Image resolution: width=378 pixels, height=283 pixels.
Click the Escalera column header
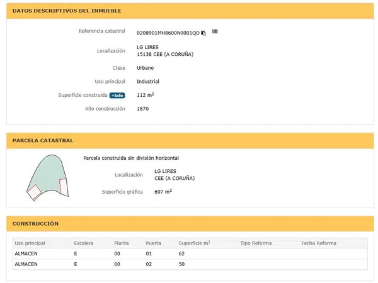coord(83,243)
